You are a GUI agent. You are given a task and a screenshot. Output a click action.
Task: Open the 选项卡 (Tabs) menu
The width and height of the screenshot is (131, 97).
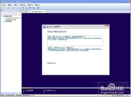tap(30, 5)
